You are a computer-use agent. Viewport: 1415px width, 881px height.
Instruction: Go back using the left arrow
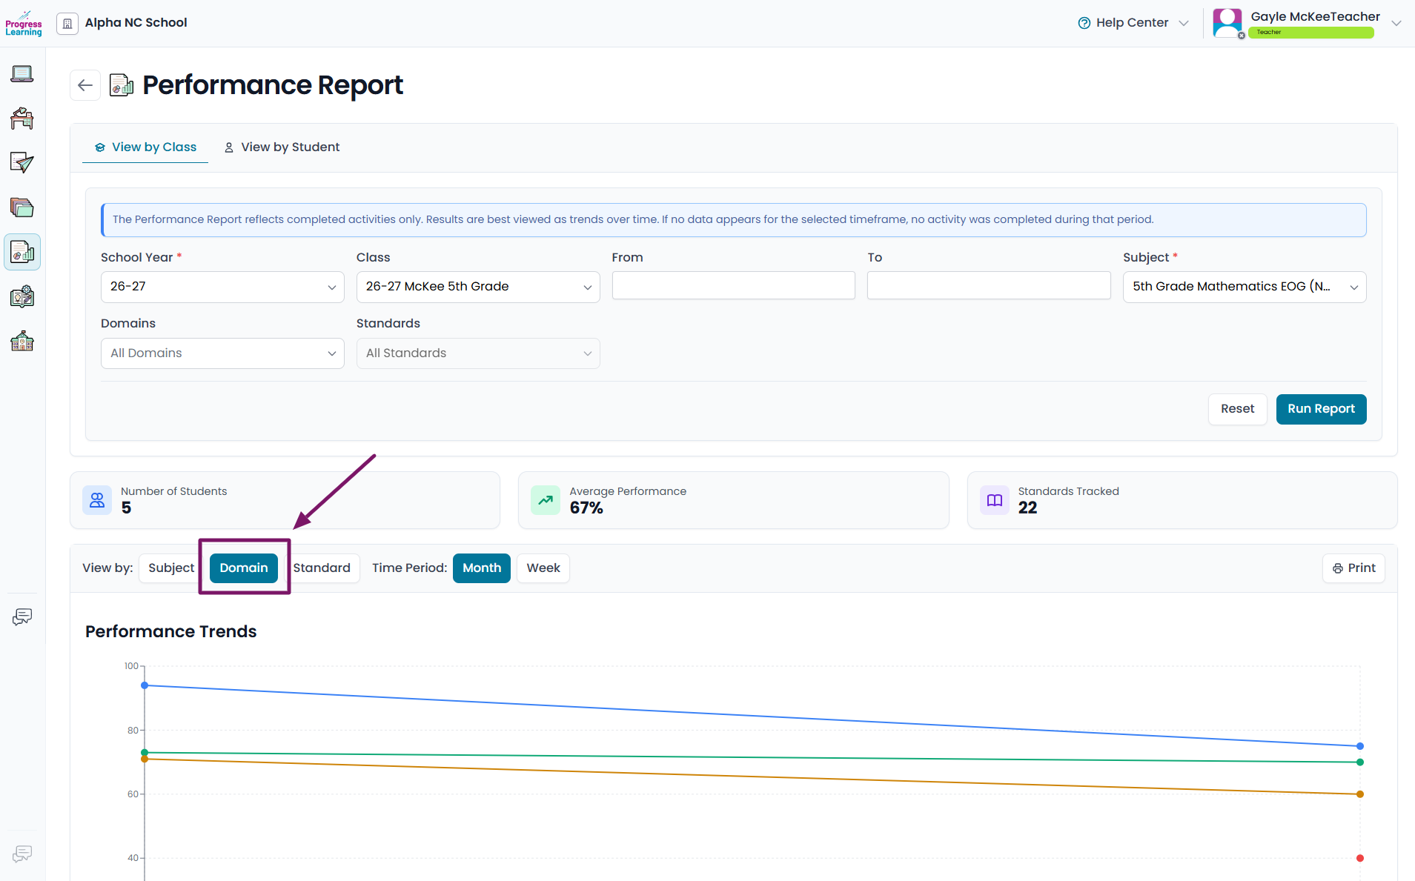tap(85, 85)
